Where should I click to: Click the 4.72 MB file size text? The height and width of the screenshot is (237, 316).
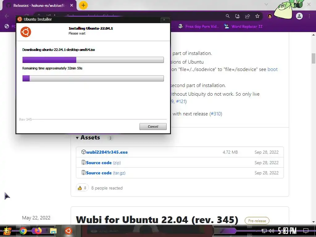230,152
